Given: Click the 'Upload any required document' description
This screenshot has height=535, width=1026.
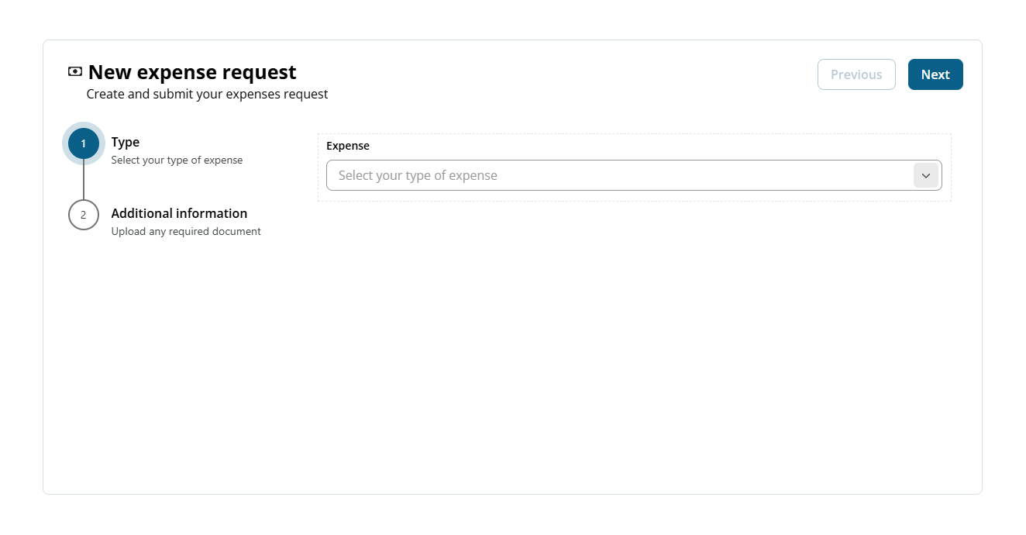Looking at the screenshot, I should coord(186,231).
